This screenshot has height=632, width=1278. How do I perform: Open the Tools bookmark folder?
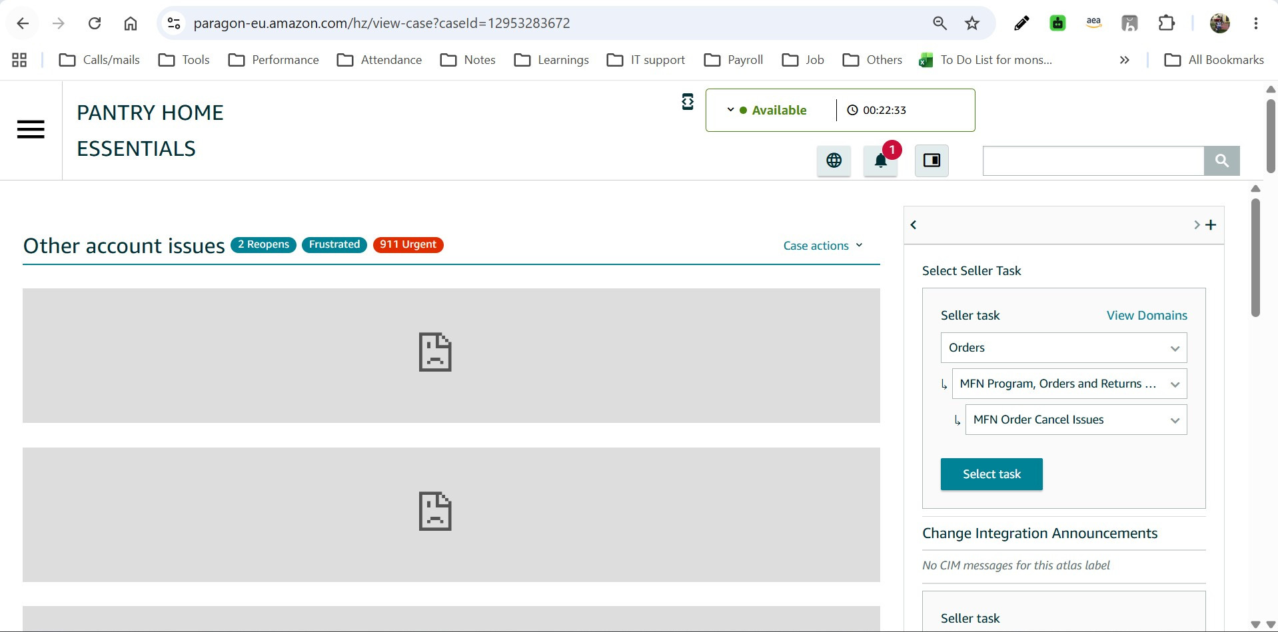(x=184, y=60)
